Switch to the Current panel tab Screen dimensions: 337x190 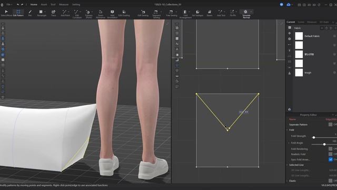click(291, 22)
